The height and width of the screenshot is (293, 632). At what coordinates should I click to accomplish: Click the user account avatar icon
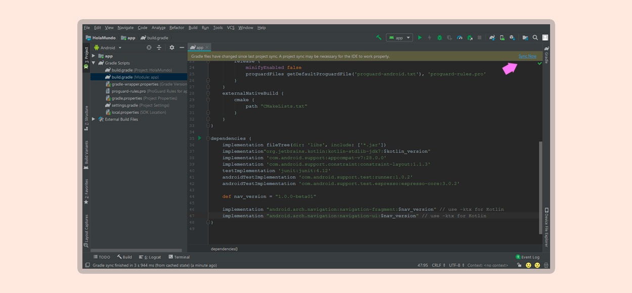(x=545, y=37)
